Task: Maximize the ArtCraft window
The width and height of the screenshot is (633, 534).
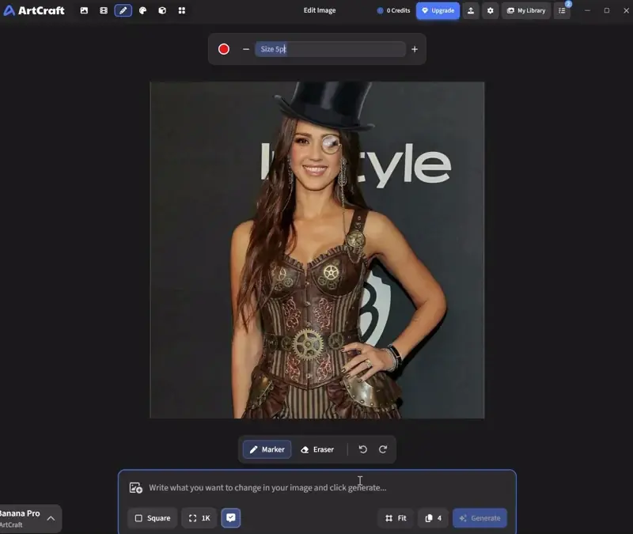Action: (607, 10)
